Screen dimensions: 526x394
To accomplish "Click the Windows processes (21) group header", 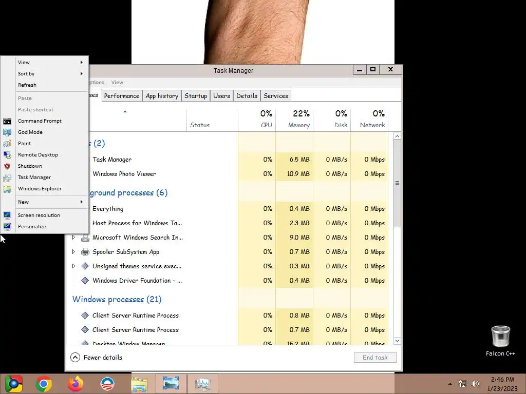I will pyautogui.click(x=117, y=300).
